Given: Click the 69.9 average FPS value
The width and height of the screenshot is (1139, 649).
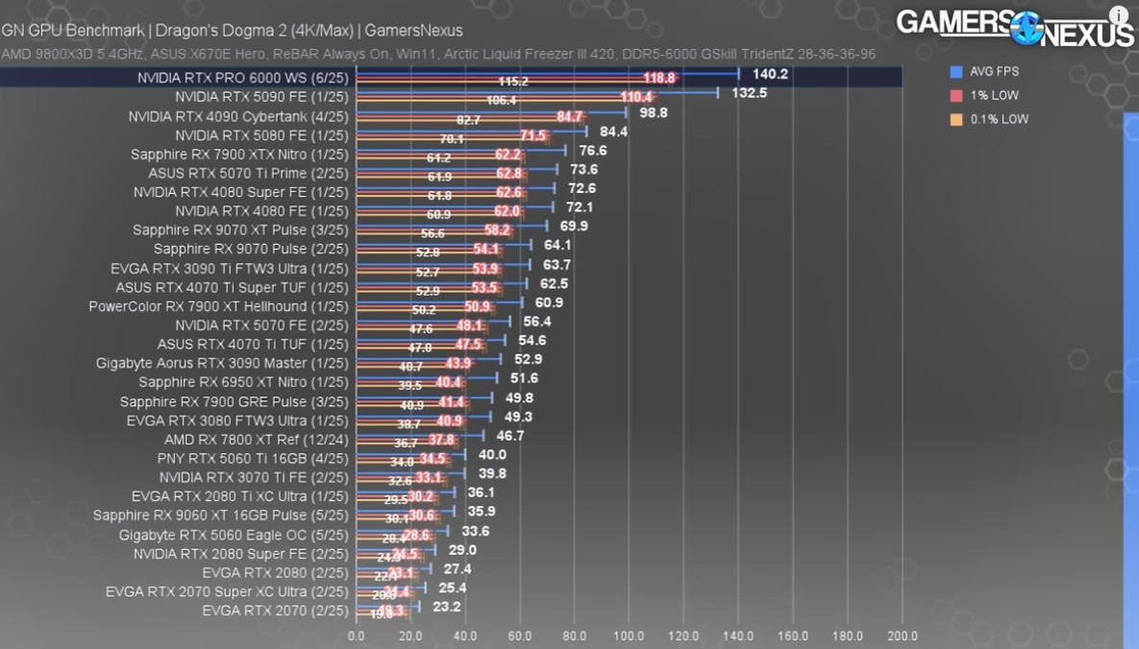Looking at the screenshot, I should (574, 226).
